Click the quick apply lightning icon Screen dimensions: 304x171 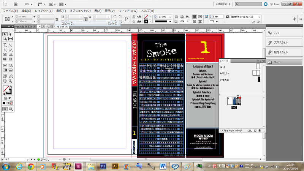point(294,19)
